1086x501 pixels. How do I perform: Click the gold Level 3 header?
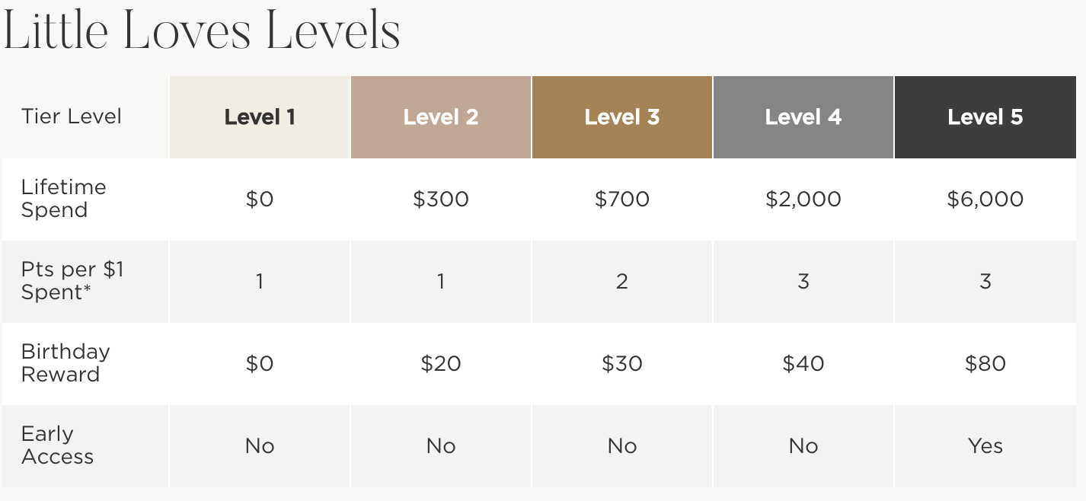click(x=622, y=117)
